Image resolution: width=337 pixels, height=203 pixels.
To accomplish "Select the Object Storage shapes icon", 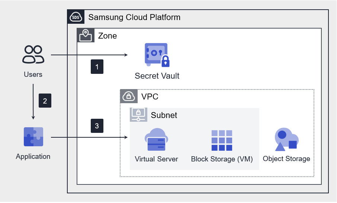I will 286,140.
